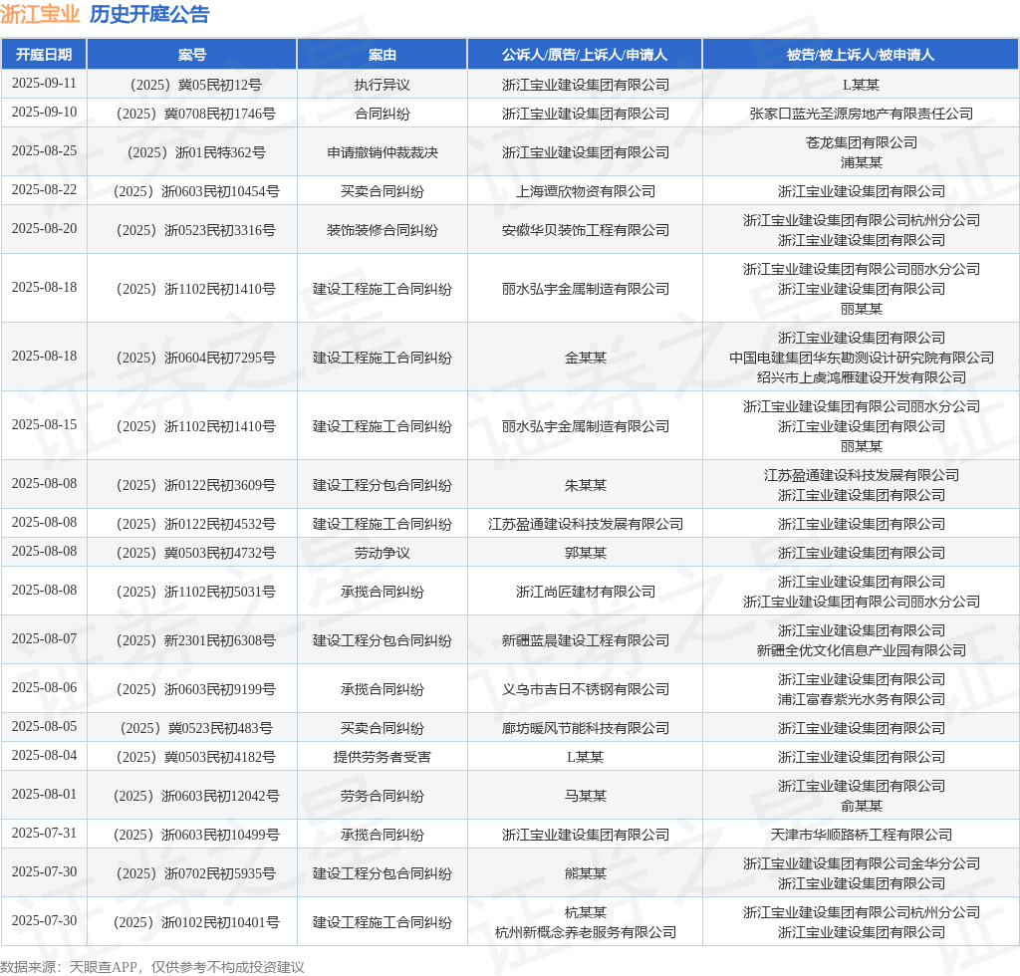Click defendant 天津市华顺路桥工程有限公司
Viewport: 1020px width, 976px height.
tap(862, 835)
